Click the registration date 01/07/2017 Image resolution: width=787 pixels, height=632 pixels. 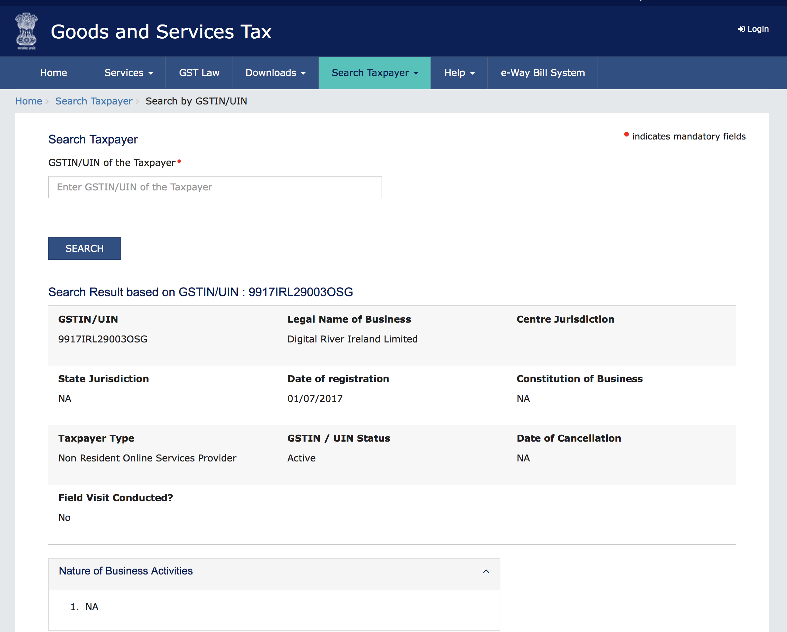point(315,398)
